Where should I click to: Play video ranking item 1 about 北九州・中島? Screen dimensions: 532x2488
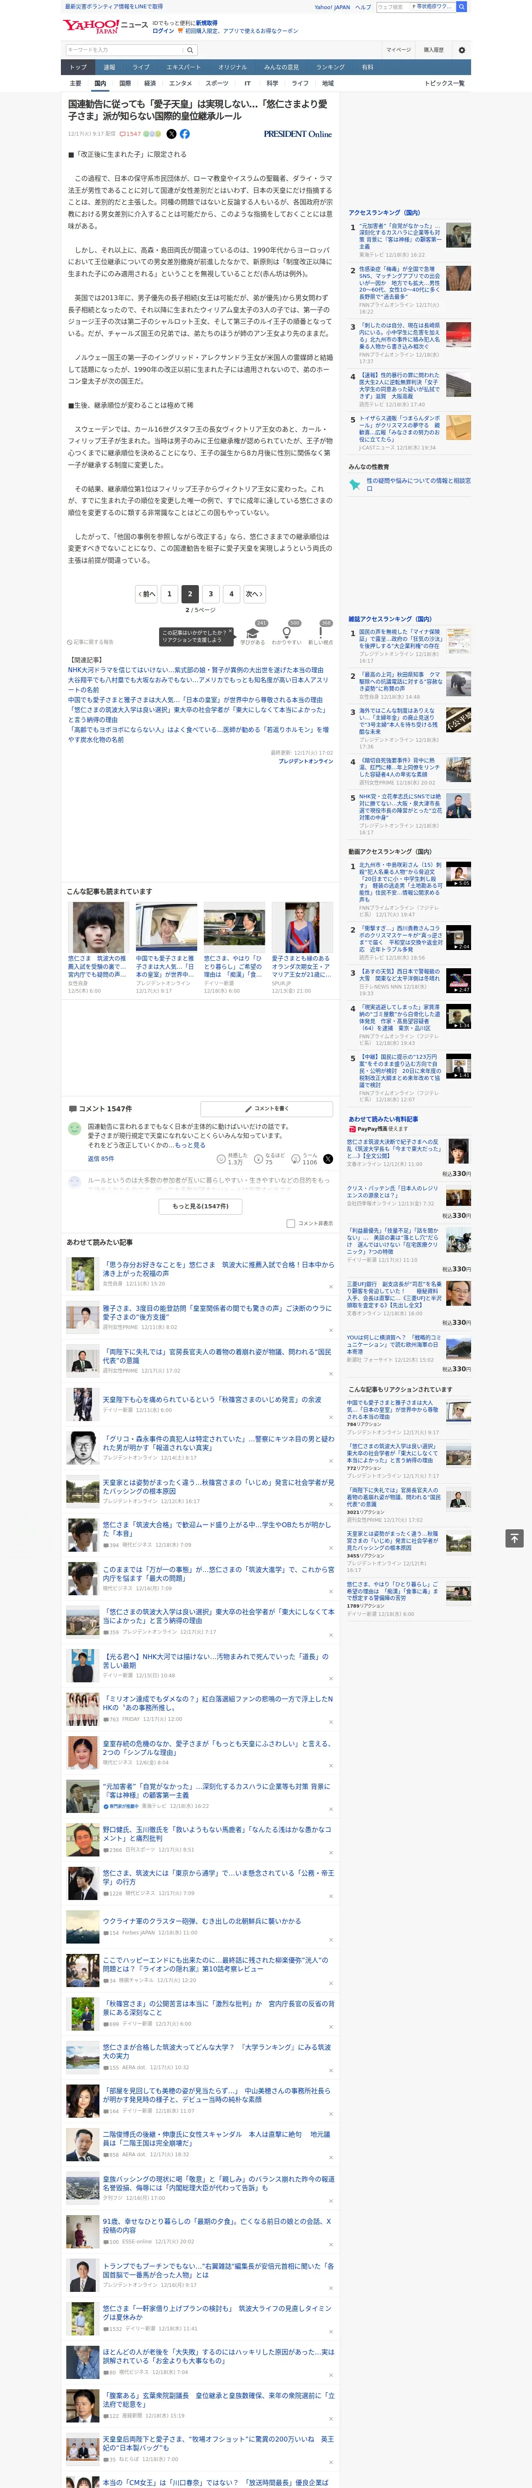pos(459,874)
